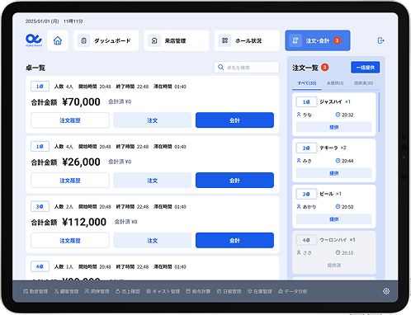
Task: Open 給与計算 in the bottom bar
Action: [198, 291]
